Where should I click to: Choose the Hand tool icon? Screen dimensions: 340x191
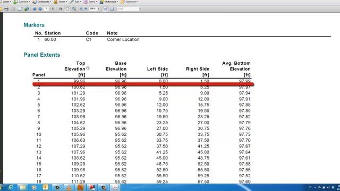coord(67,9)
